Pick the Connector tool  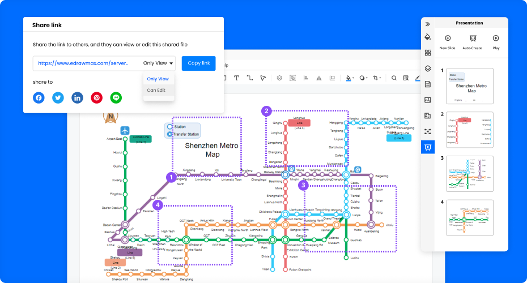click(249, 78)
